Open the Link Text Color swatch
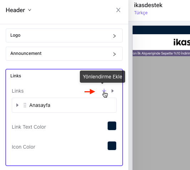The height and width of the screenshot is (170, 190). 112,126
